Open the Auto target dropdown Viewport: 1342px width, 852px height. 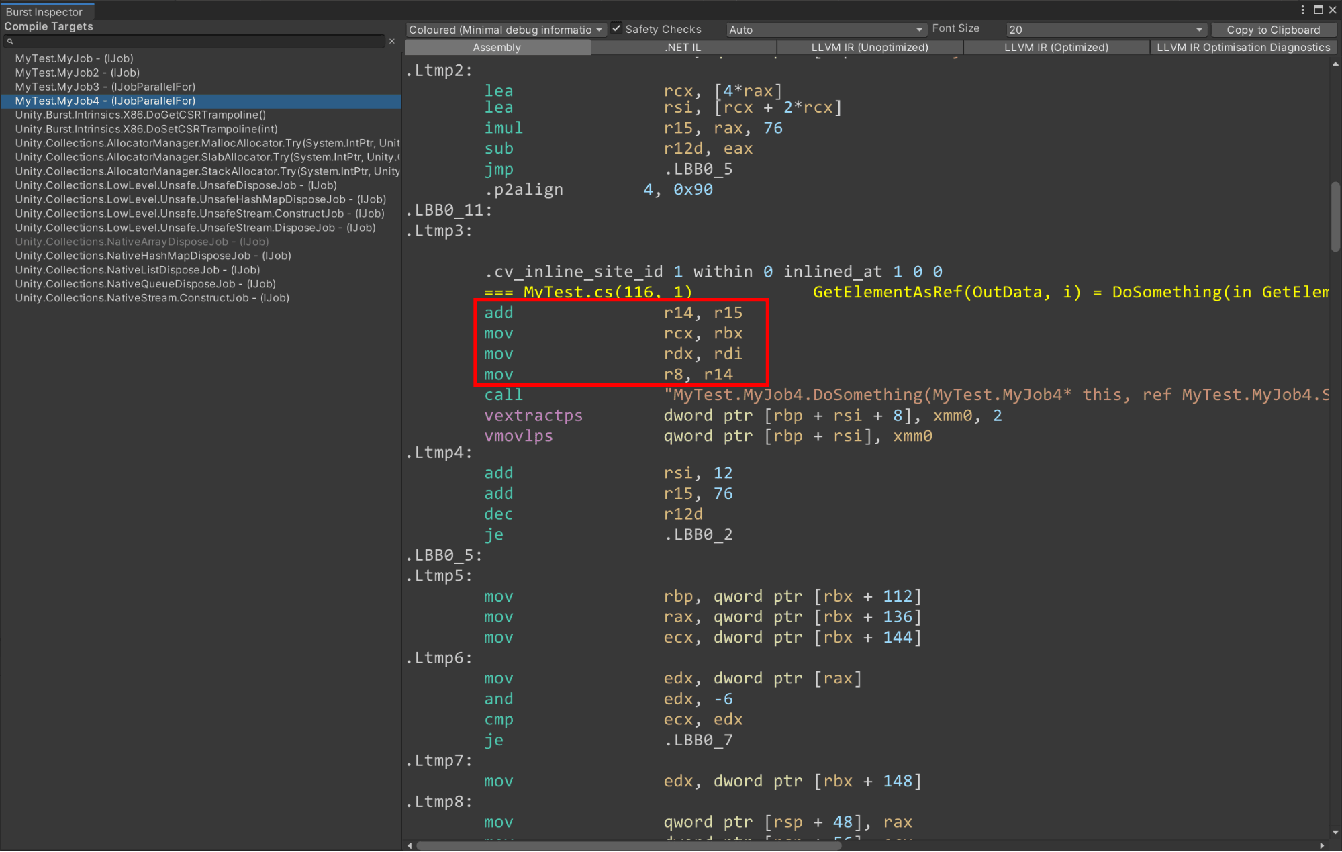826,30
